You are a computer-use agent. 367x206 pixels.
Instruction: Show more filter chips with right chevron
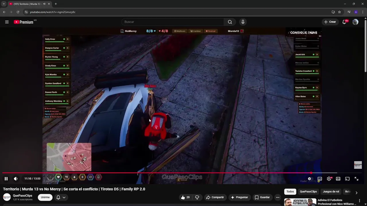[356, 193]
